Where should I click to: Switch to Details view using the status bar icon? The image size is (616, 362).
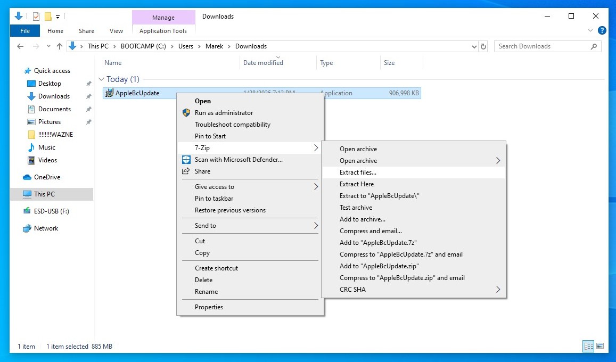click(588, 346)
